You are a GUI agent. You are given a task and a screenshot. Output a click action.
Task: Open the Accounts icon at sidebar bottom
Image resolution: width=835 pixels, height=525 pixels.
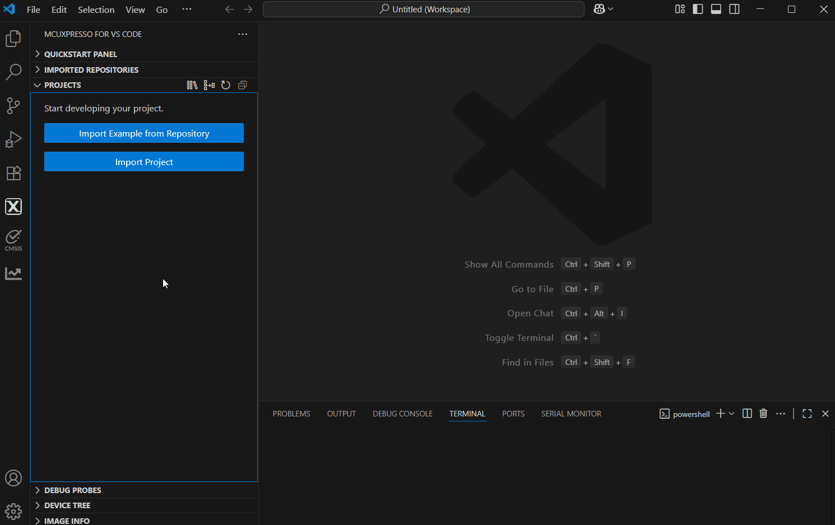coord(13,478)
